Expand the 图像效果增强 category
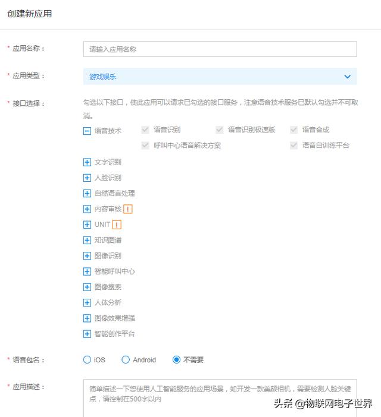 (87, 318)
